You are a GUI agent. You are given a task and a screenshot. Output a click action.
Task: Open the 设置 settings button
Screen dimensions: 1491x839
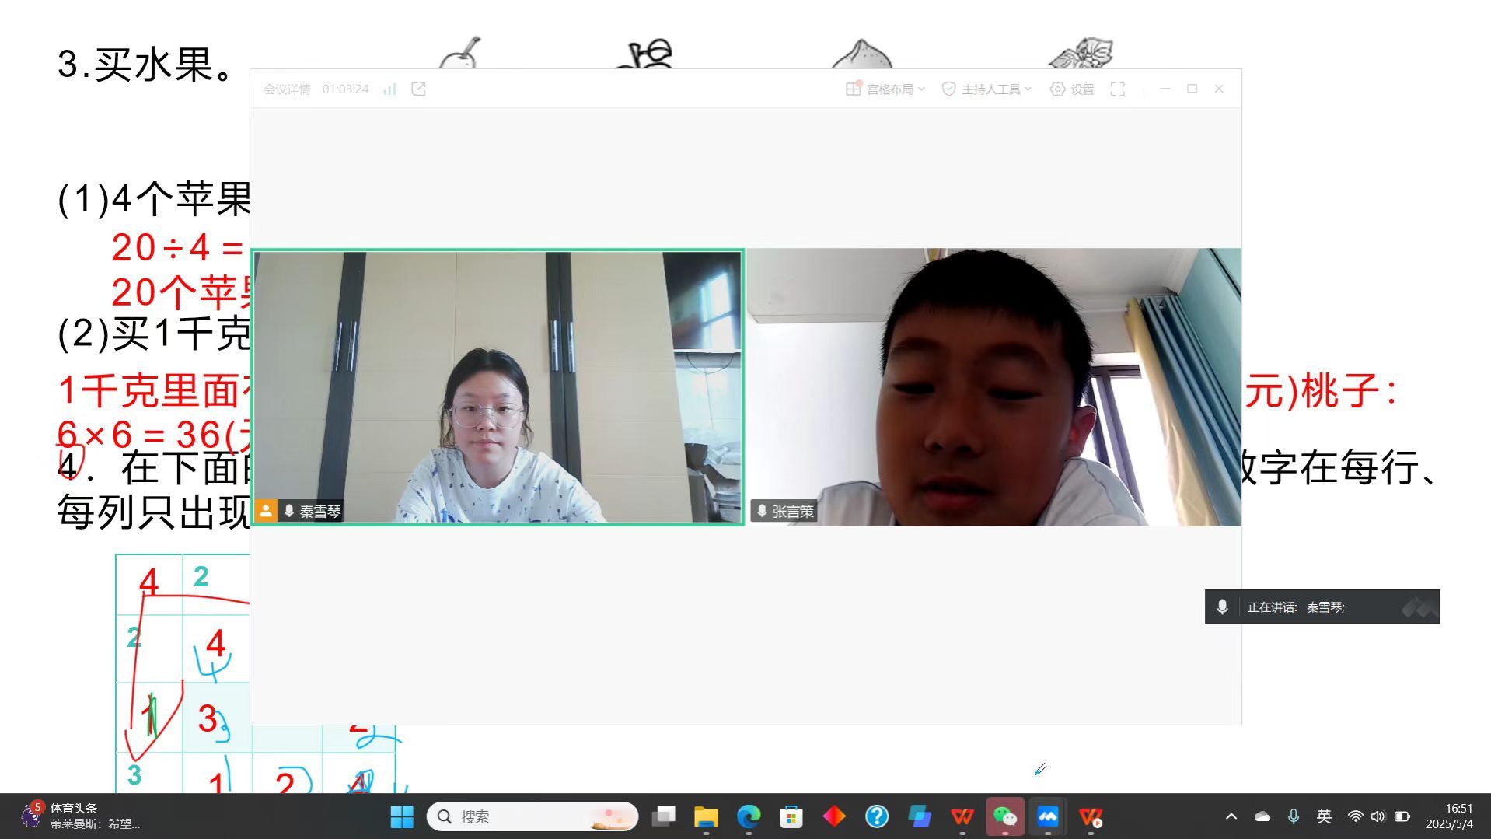1072,89
